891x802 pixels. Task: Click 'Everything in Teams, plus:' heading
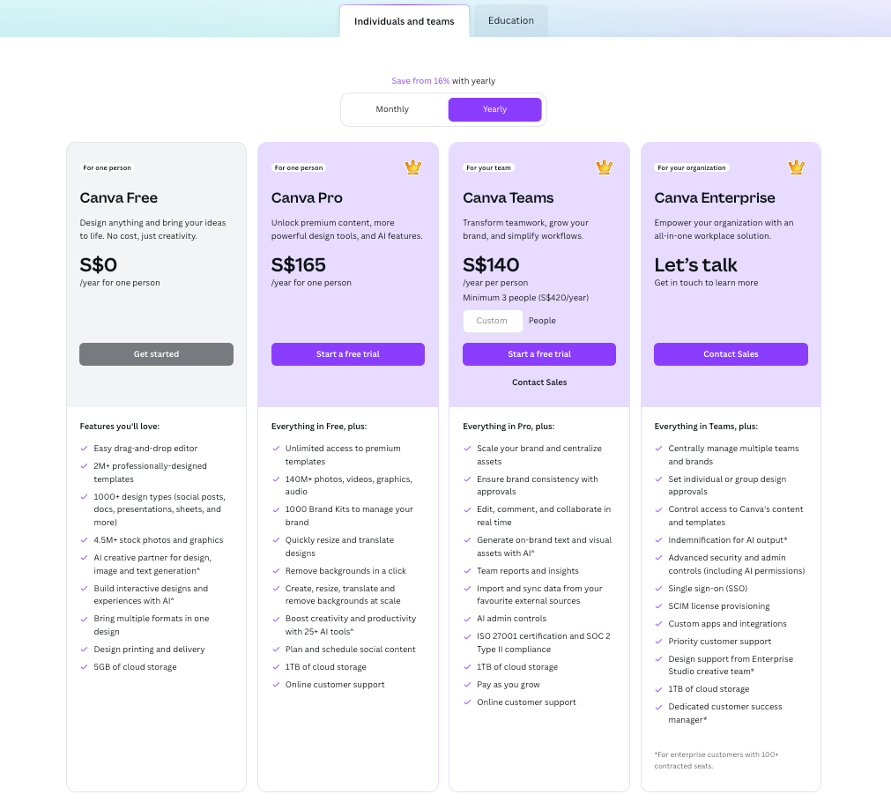pyautogui.click(x=706, y=427)
